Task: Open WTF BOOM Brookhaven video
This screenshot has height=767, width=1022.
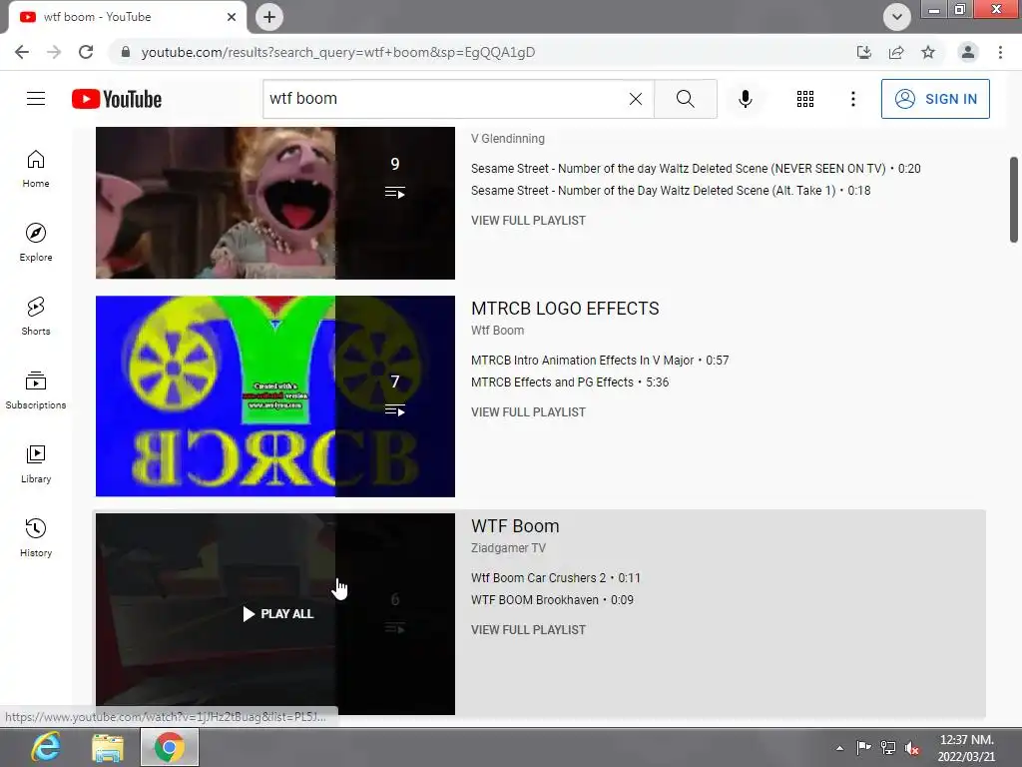Action: [x=535, y=600]
